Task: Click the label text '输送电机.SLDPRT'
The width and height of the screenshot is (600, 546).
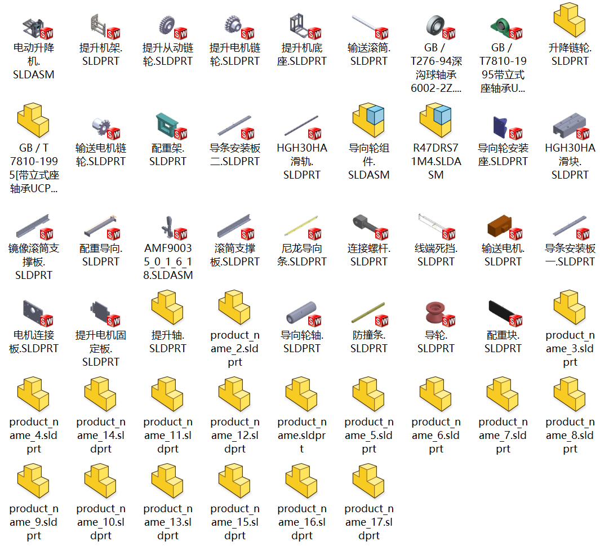Action: [503, 255]
